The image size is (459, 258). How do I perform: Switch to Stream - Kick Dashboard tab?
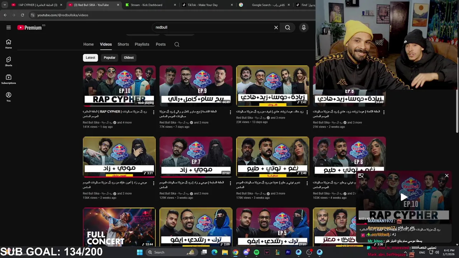click(151, 5)
